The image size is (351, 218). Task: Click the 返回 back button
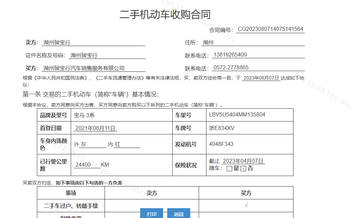pos(179,213)
